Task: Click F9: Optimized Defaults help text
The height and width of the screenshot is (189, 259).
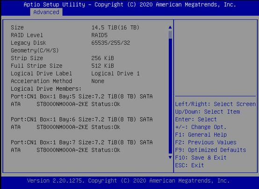Action: 210,150
